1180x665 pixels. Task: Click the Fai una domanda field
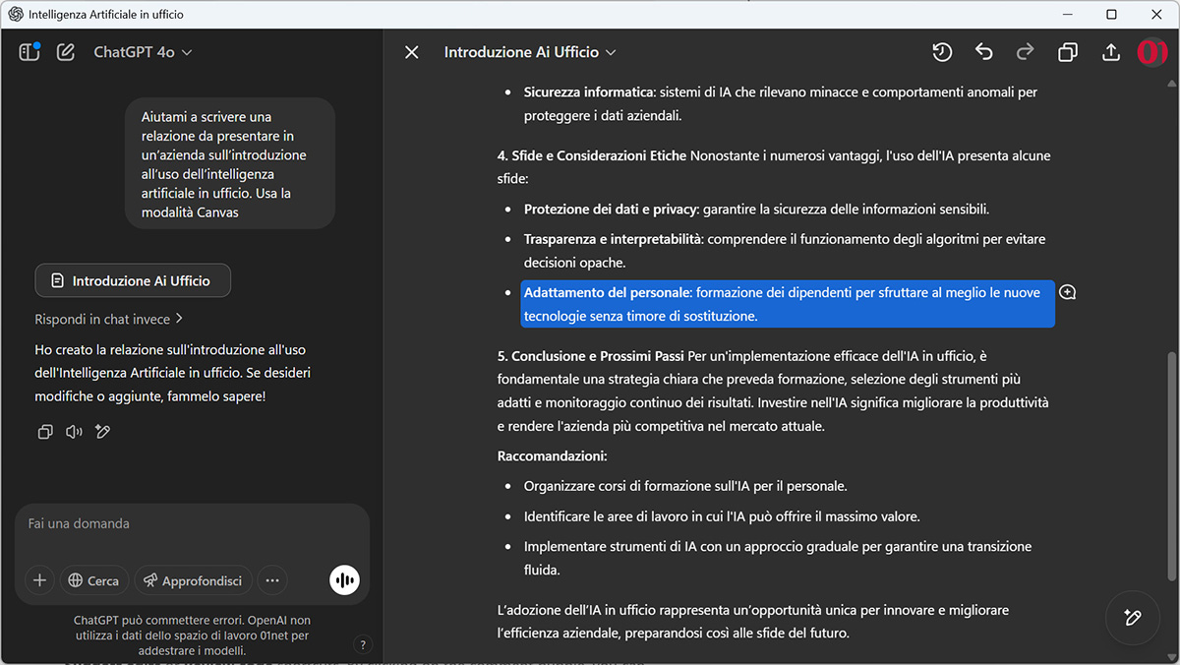[x=192, y=524]
